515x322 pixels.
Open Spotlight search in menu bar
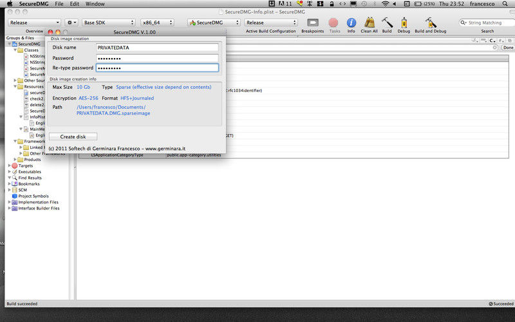tap(505, 4)
